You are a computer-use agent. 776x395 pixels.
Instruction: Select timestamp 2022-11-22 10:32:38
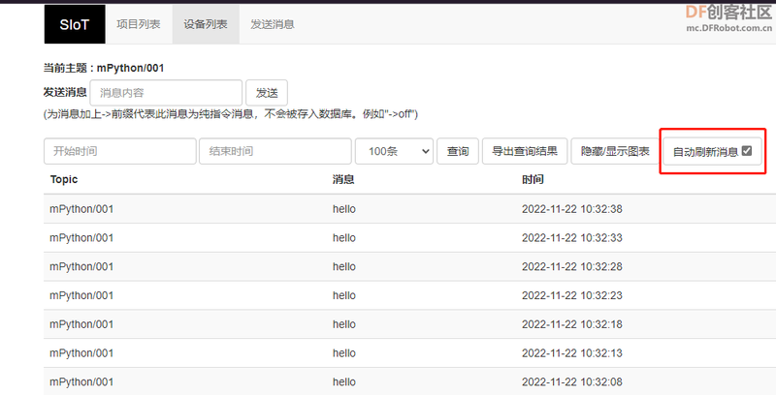tap(572, 209)
